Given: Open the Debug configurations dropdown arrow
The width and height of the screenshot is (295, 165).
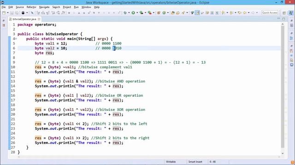Looking at the screenshot, I should pyautogui.click(x=129, y=13).
